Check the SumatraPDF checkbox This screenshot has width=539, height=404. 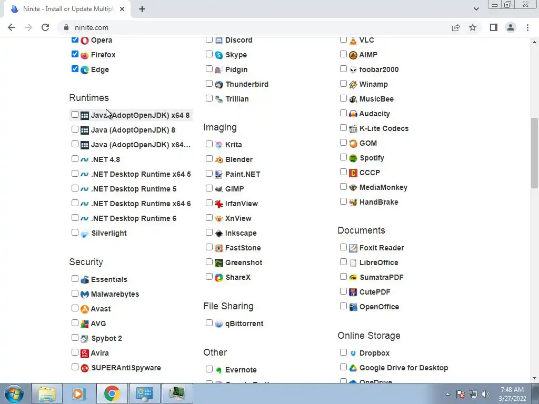click(343, 277)
